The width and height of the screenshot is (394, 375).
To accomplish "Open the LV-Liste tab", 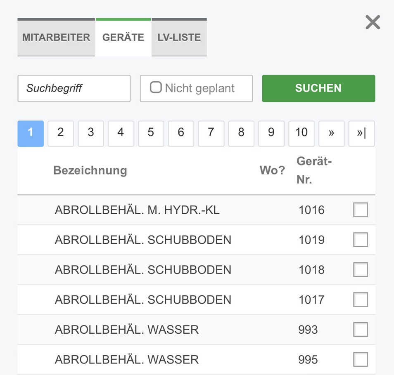I will tap(179, 38).
